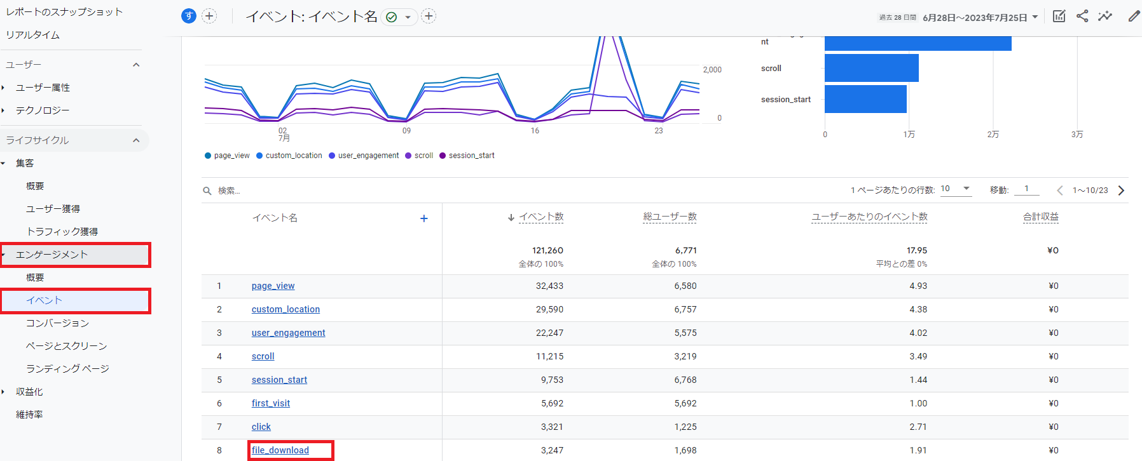Select リアルタイム in the left navigation

(33, 35)
